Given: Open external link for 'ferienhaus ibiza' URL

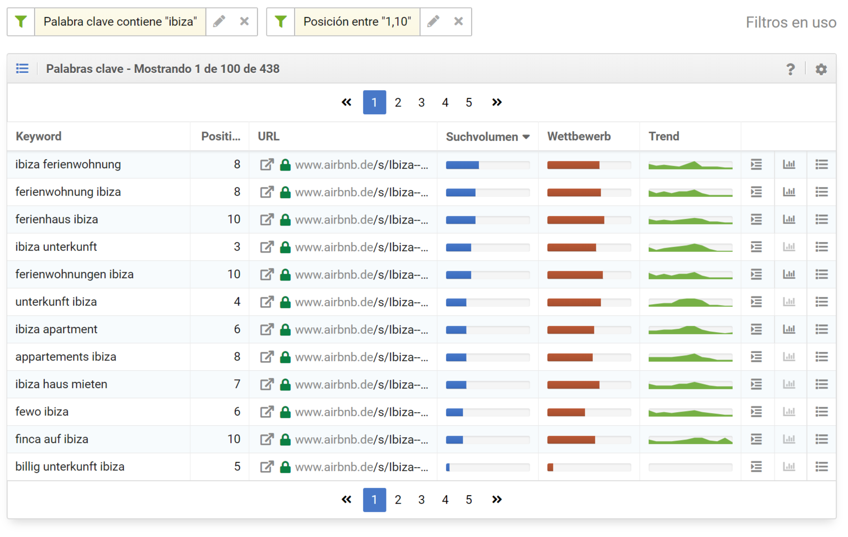Looking at the screenshot, I should point(267,219).
